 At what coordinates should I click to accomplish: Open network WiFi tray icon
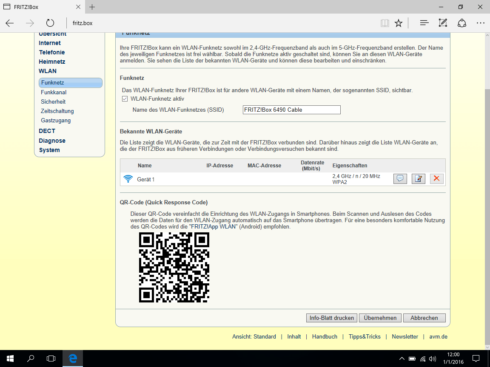tap(423, 359)
